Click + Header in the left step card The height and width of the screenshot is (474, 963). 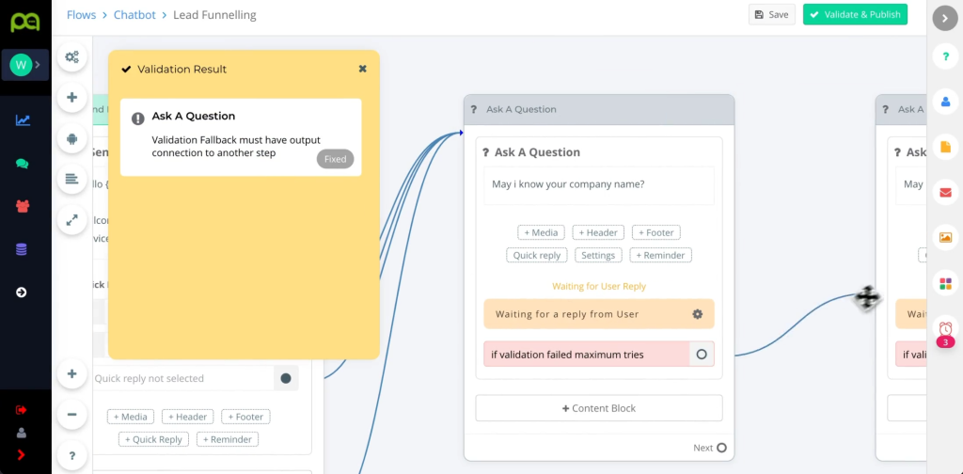187,417
